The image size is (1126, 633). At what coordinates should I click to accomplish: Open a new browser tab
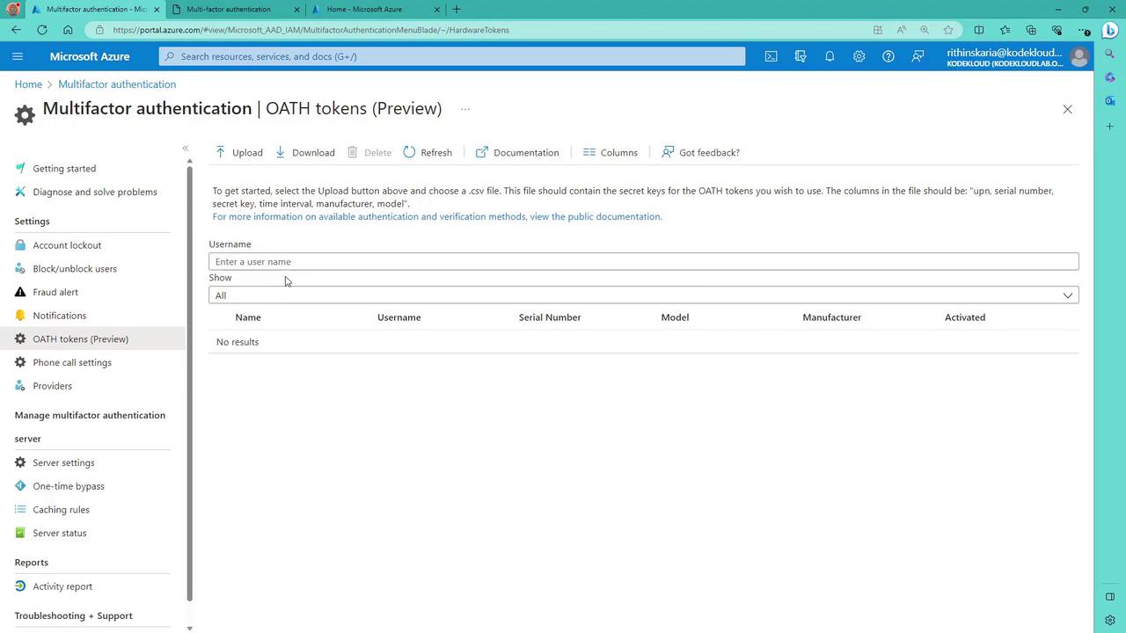457,10
